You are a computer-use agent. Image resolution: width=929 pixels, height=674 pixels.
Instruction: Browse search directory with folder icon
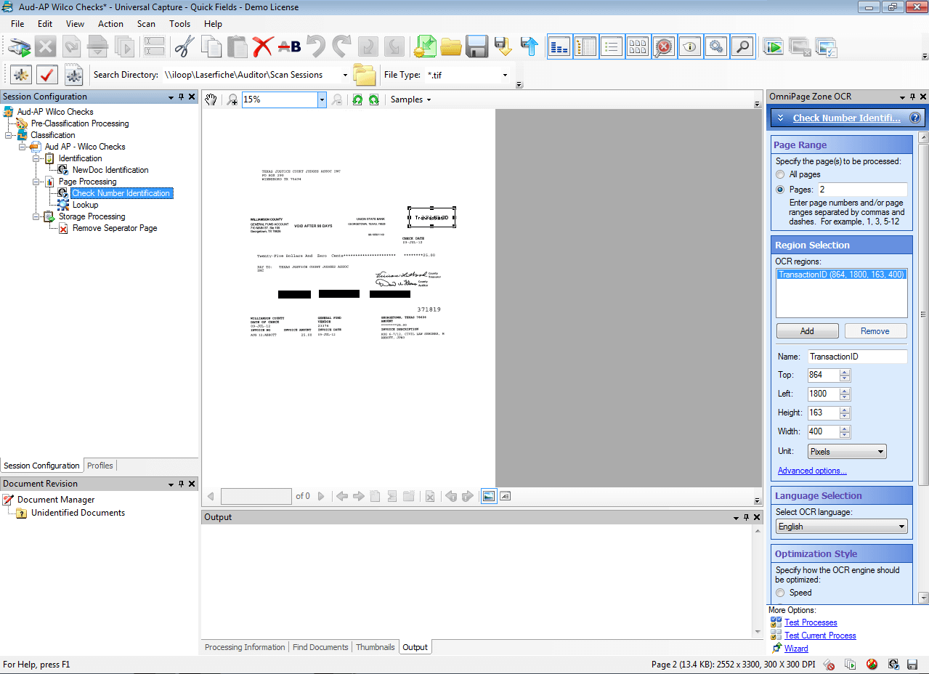(x=364, y=74)
